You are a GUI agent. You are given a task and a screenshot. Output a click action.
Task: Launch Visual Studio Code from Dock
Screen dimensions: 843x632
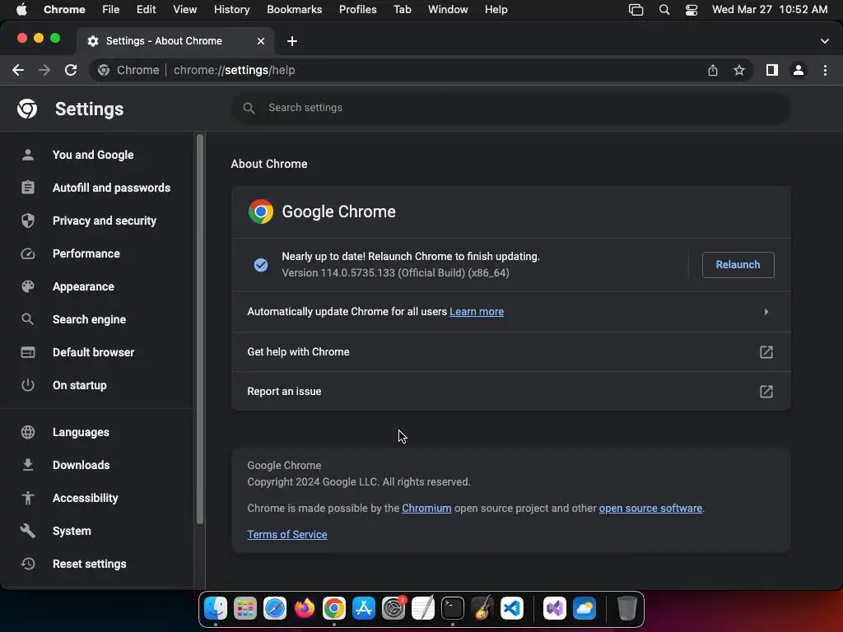coord(512,608)
